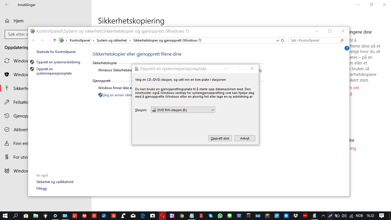
Task: Click the blue help question mark icon
Action: point(347,48)
